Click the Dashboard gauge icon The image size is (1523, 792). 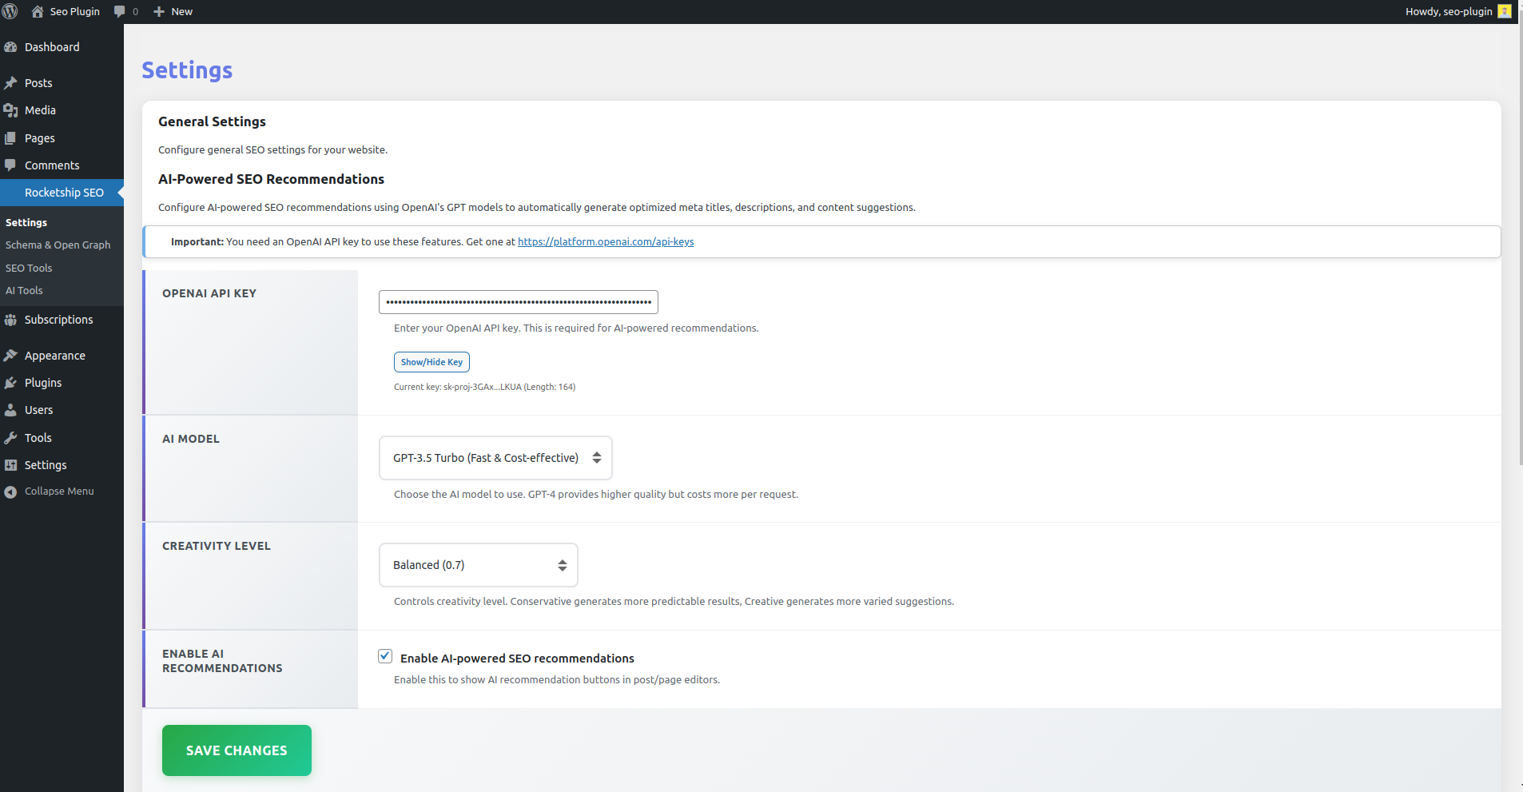10,47
